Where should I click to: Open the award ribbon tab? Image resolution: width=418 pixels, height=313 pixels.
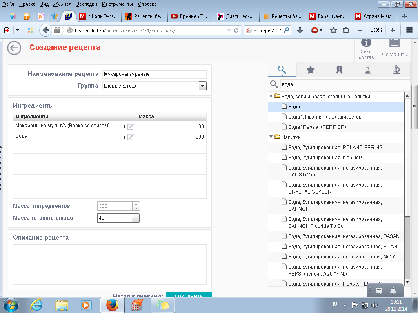pyautogui.click(x=339, y=70)
